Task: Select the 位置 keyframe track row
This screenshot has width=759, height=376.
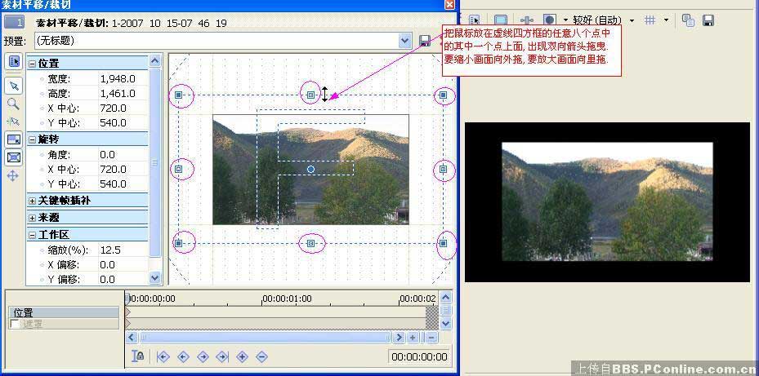Action: point(64,312)
